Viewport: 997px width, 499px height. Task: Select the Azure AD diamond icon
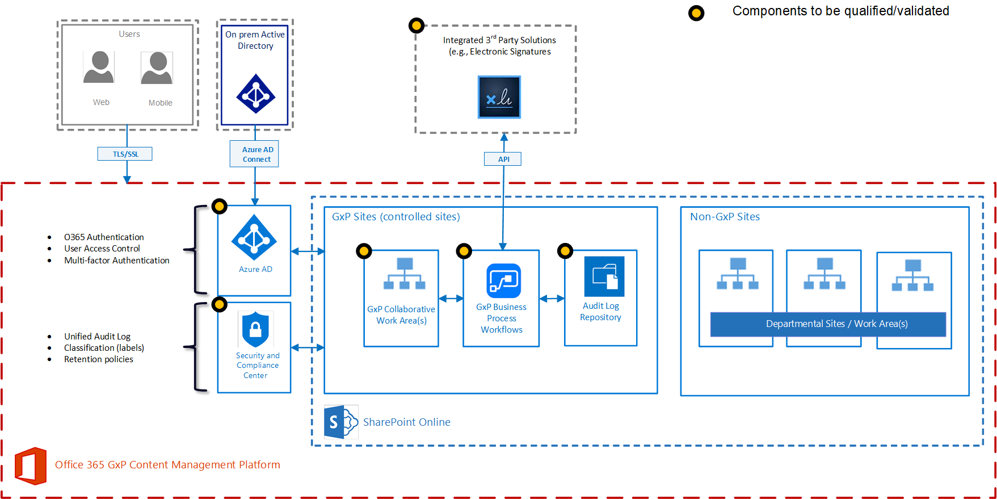click(x=254, y=237)
